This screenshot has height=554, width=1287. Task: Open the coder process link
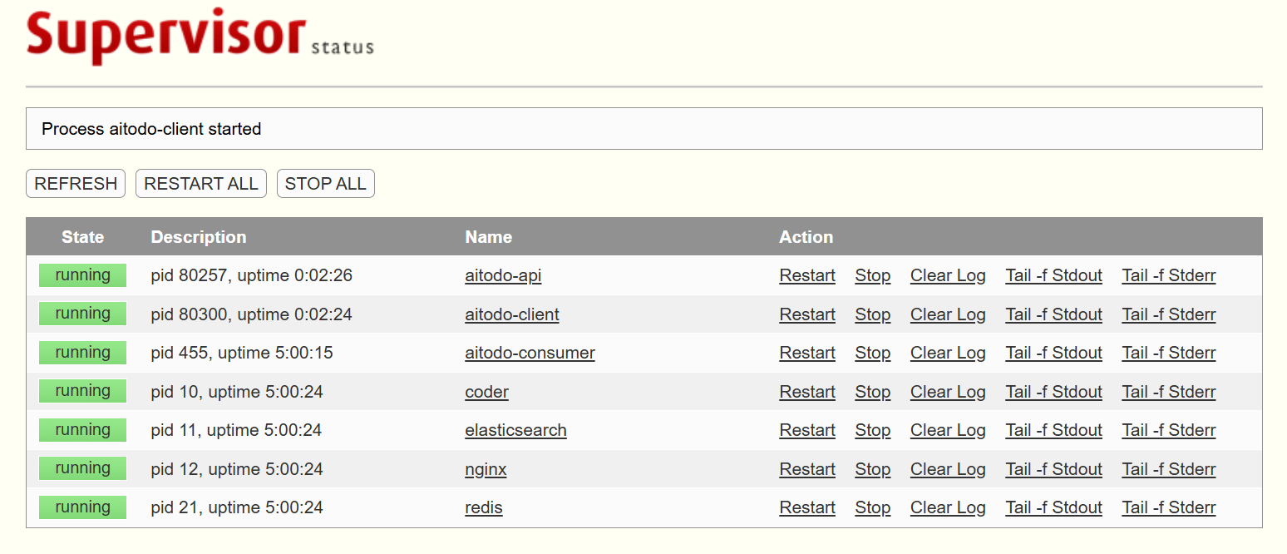coord(486,392)
